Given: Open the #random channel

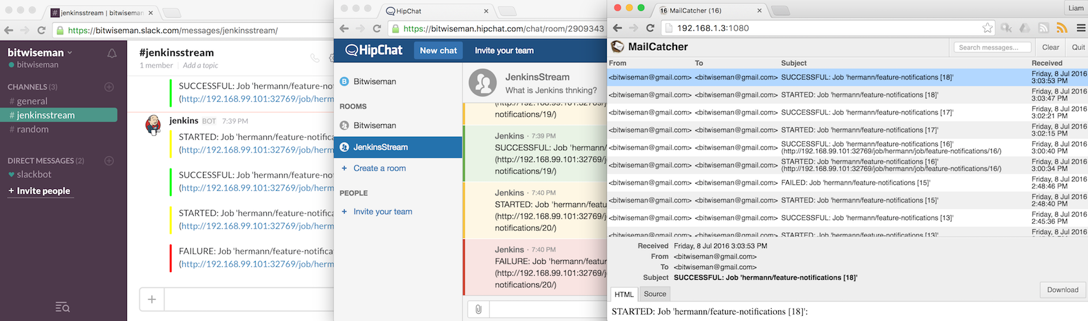Looking at the screenshot, I should click(32, 130).
